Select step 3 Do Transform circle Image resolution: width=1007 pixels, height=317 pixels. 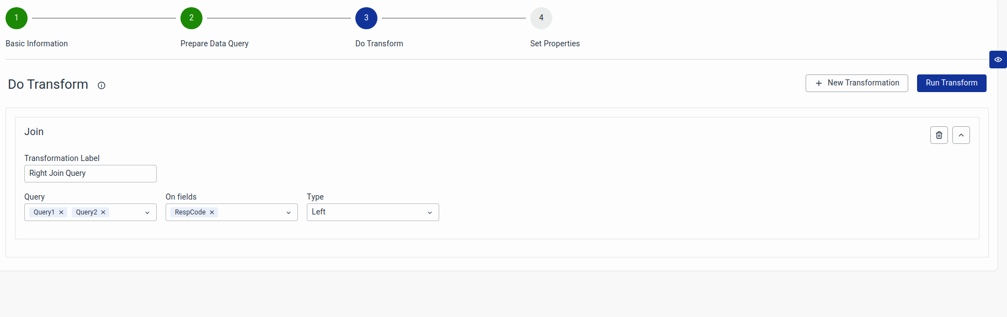[366, 18]
